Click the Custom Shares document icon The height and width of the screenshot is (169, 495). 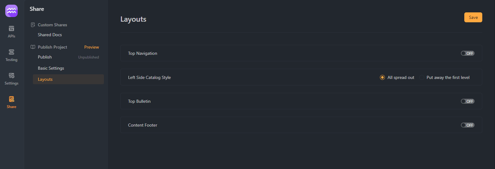(x=33, y=25)
